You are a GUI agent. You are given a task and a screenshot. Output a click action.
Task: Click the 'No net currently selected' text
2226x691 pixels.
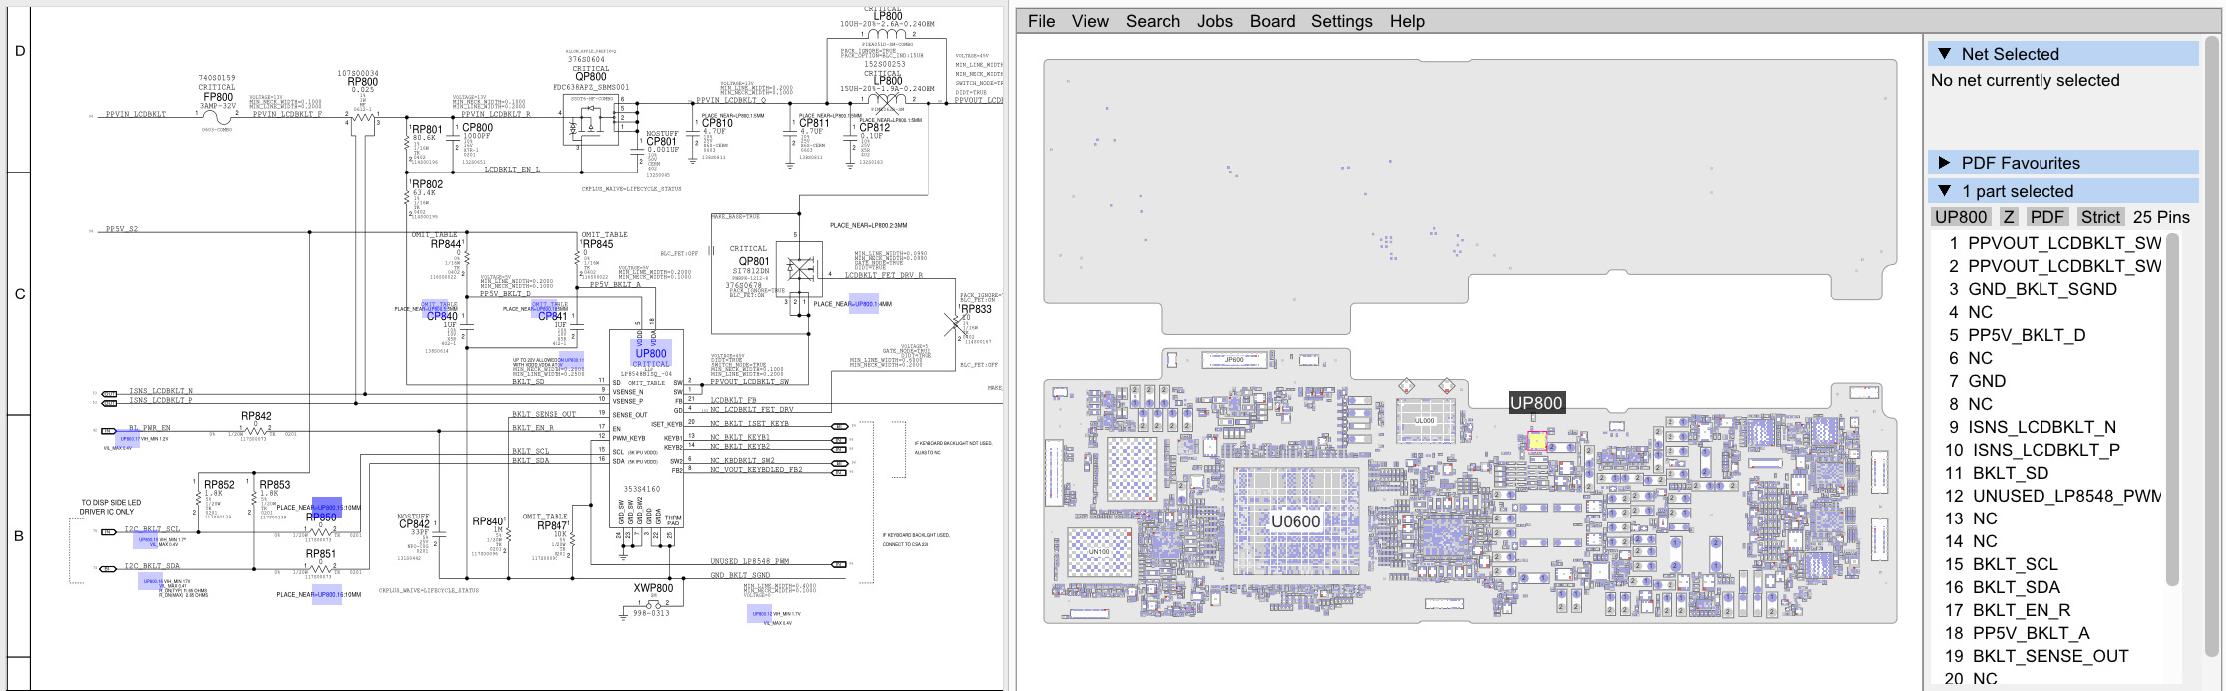[x=2025, y=80]
